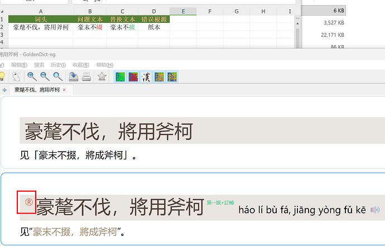Open the 历史(I) menu
The width and height of the screenshot is (385, 247).
tap(59, 65)
